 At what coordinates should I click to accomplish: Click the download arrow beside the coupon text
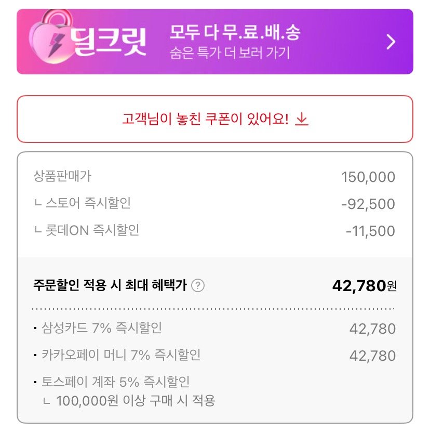click(x=302, y=120)
